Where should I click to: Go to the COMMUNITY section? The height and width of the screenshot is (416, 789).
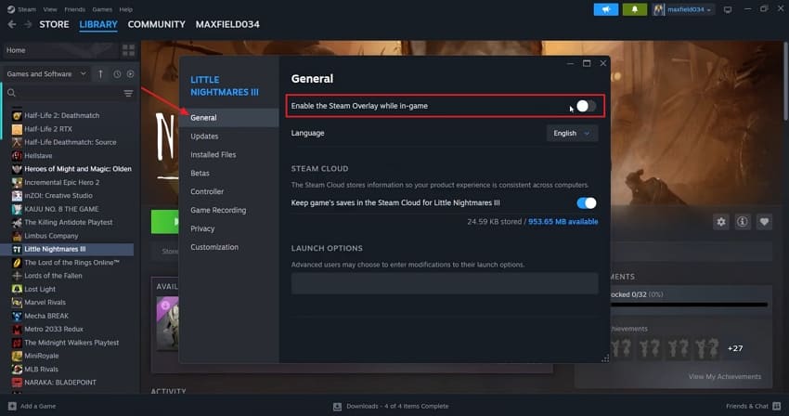point(157,24)
